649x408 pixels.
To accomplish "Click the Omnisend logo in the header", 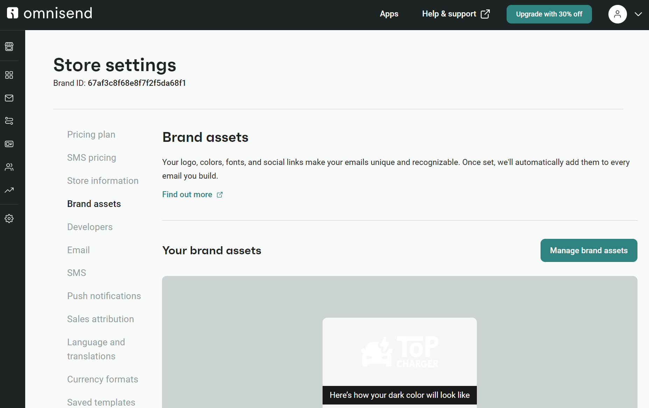I will [x=49, y=13].
